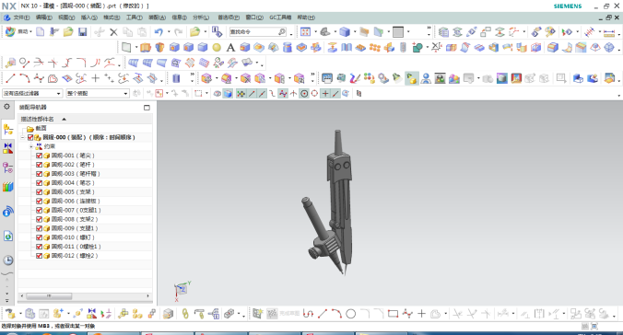Open the selection filter dropdown
This screenshot has width=623, height=335.
point(32,93)
